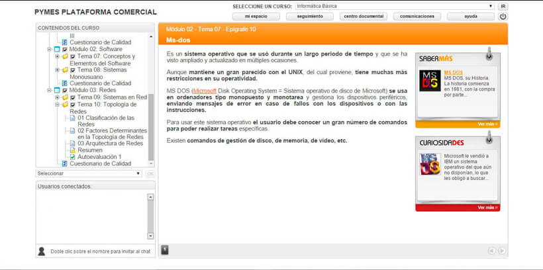The height and width of the screenshot is (270, 543).
Task: Click connected users scroll-up arrow
Action: pos(150,197)
